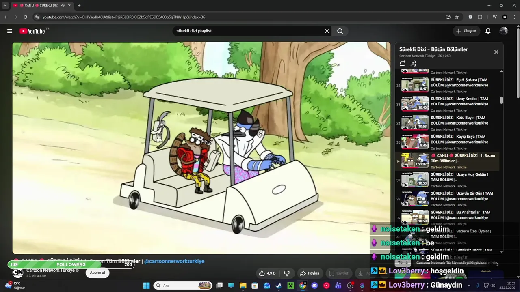Like the video with thumbs up
The image size is (520, 292).
(267, 273)
